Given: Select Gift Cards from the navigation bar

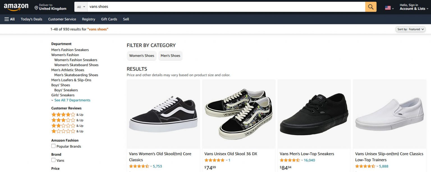Looking at the screenshot, I should pos(109,19).
